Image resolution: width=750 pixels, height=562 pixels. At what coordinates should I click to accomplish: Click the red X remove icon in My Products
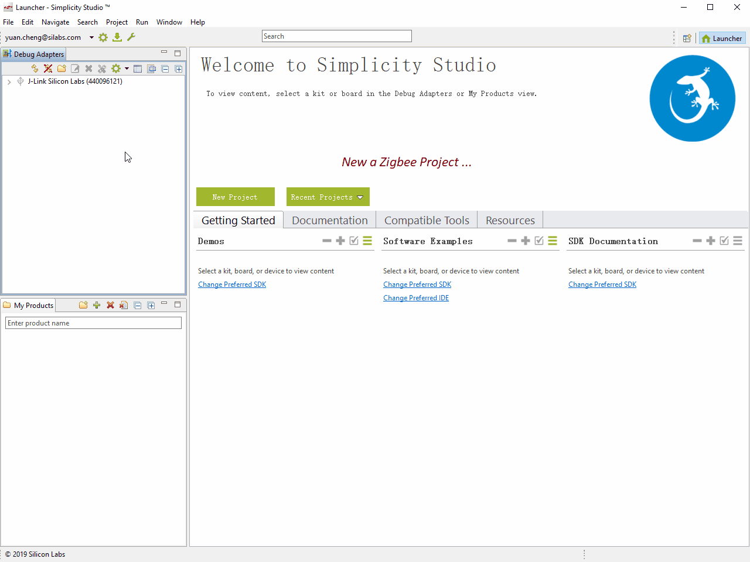coord(110,305)
